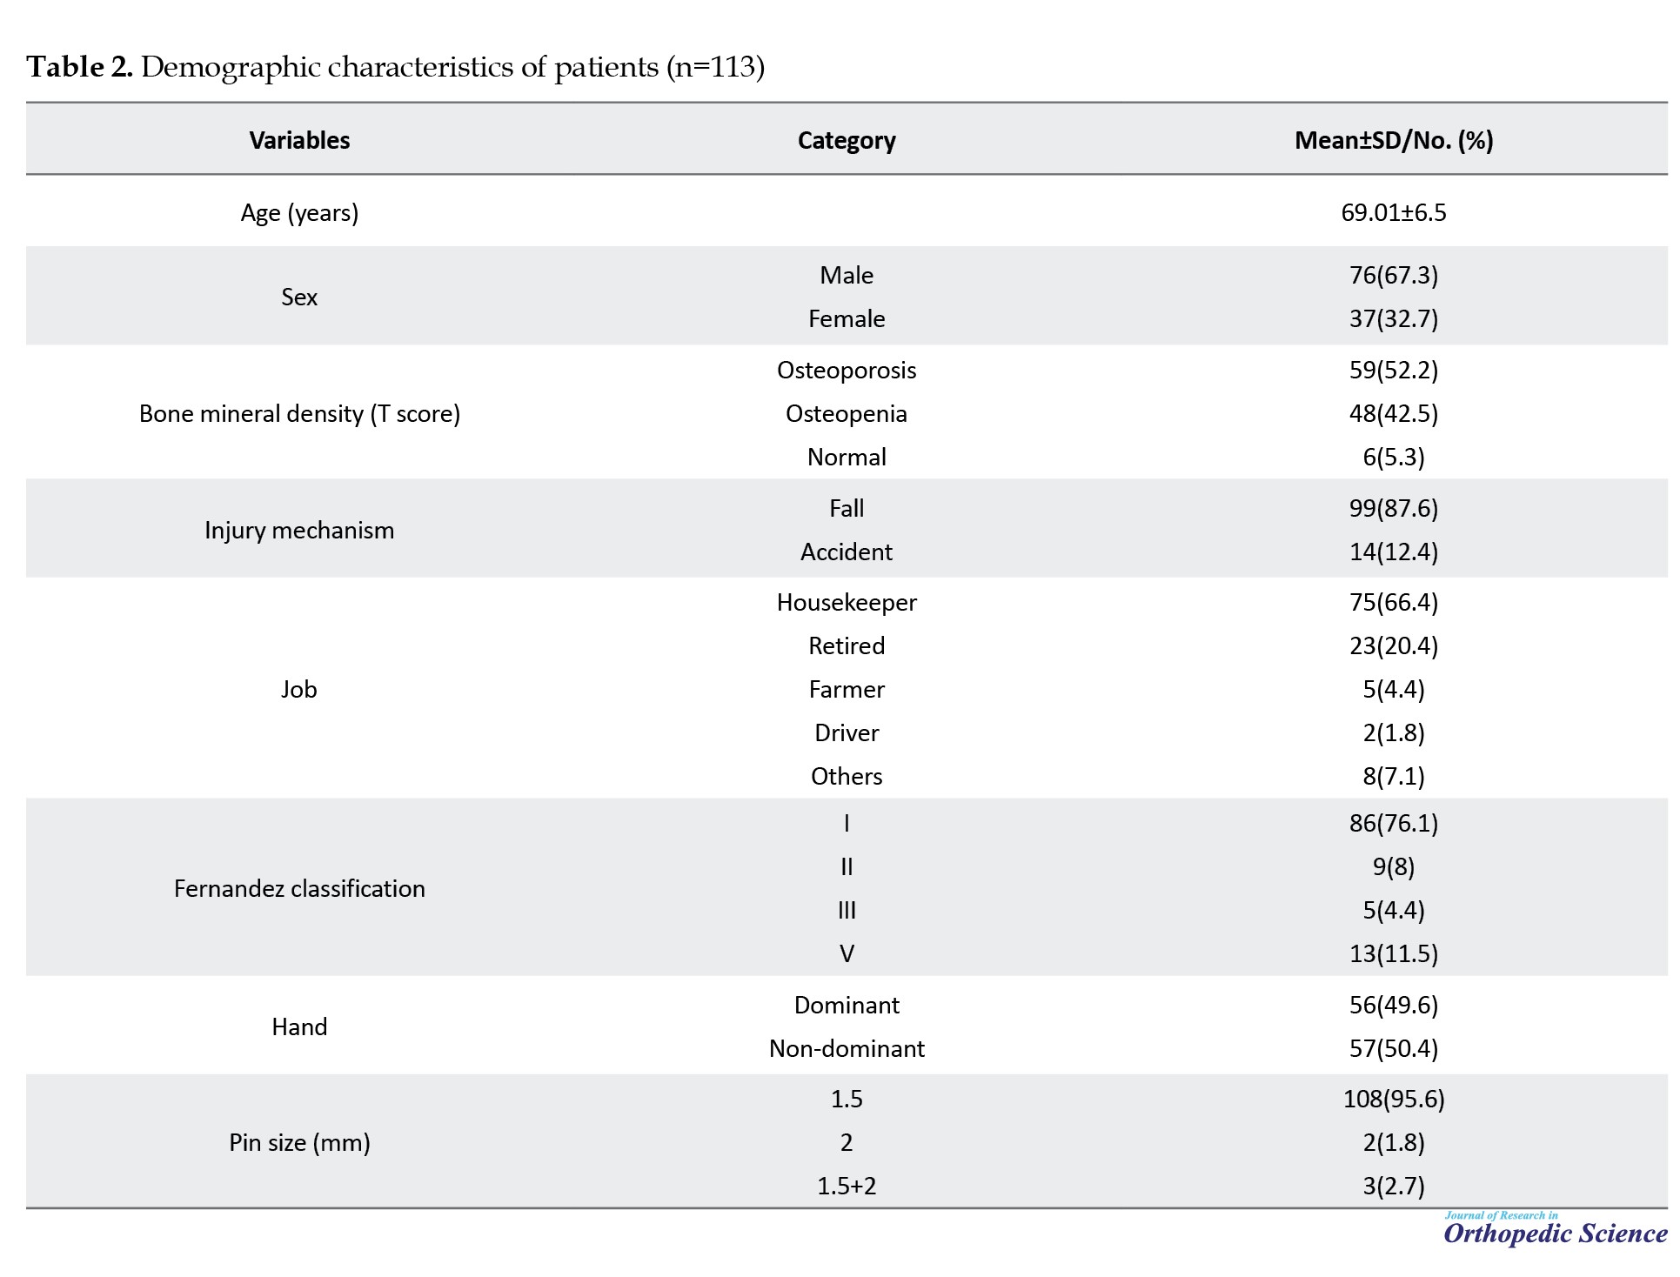Viewport: 1680px width, 1277px height.
Task: Select the Non-dominant hand category
Action: [x=847, y=1048]
